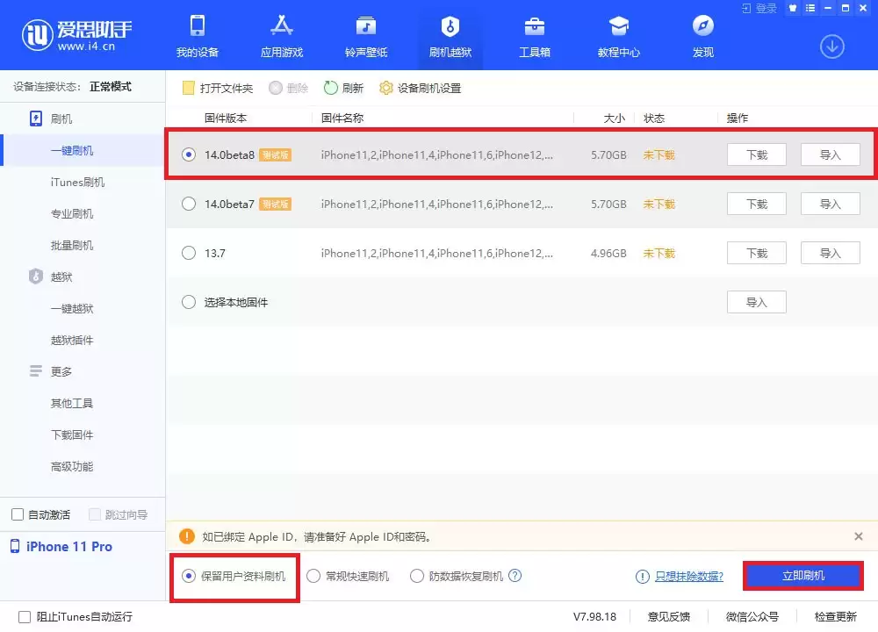The image size is (878, 632).
Task: Open the 铃声壁纸 ringtones section
Action: [365, 35]
